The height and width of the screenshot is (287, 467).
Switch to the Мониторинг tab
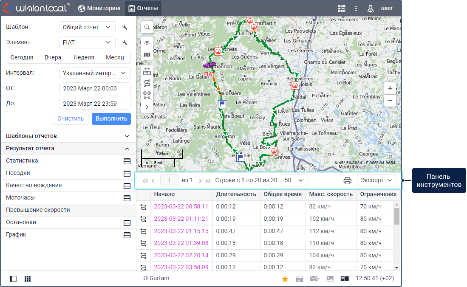point(100,8)
